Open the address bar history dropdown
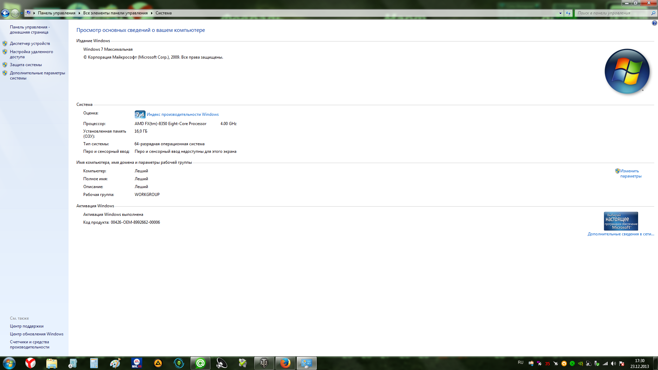Image resolution: width=658 pixels, height=370 pixels. 560,13
